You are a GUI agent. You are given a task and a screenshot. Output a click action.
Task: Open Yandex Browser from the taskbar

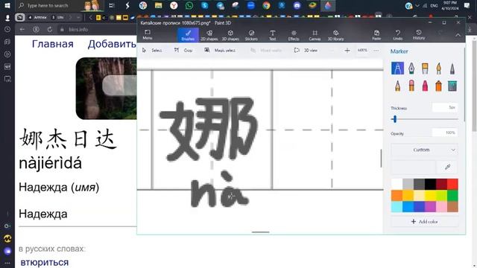[x=174, y=5]
